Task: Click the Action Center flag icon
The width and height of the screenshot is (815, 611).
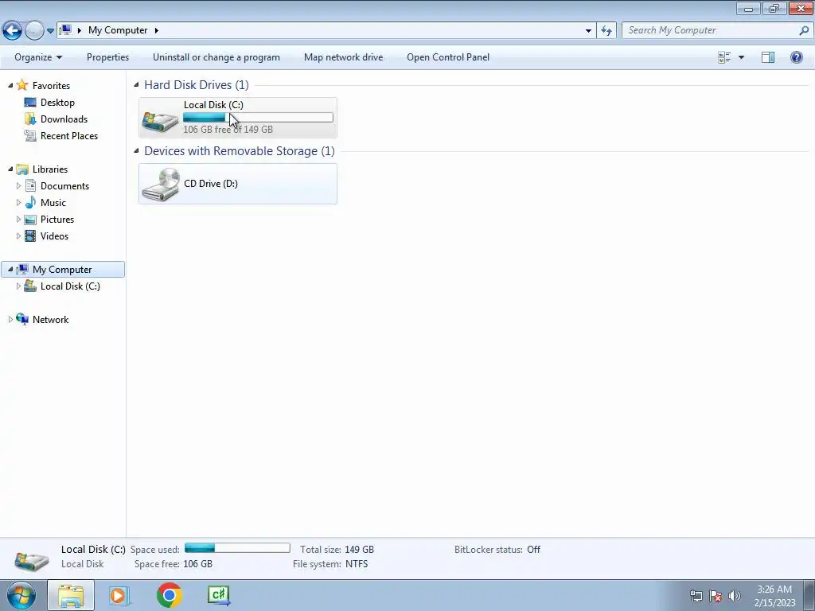Action: pos(716,596)
